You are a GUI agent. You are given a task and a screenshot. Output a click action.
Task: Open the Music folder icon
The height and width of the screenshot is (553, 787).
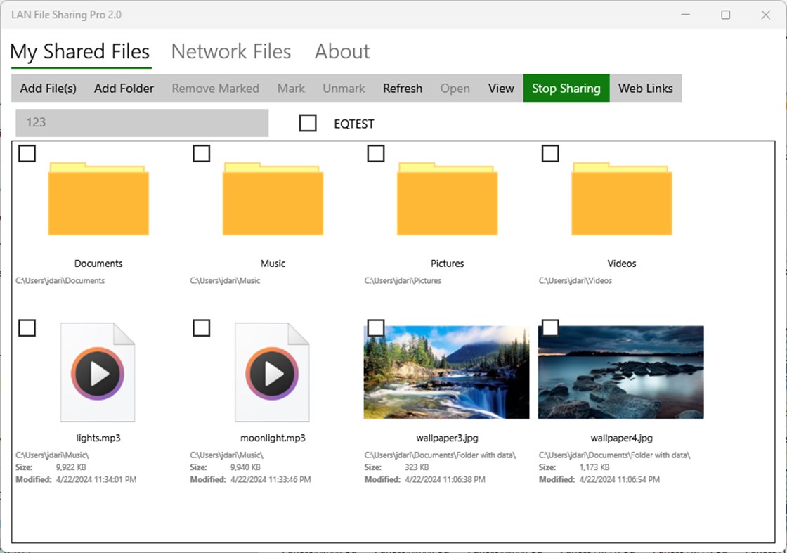[x=273, y=199]
